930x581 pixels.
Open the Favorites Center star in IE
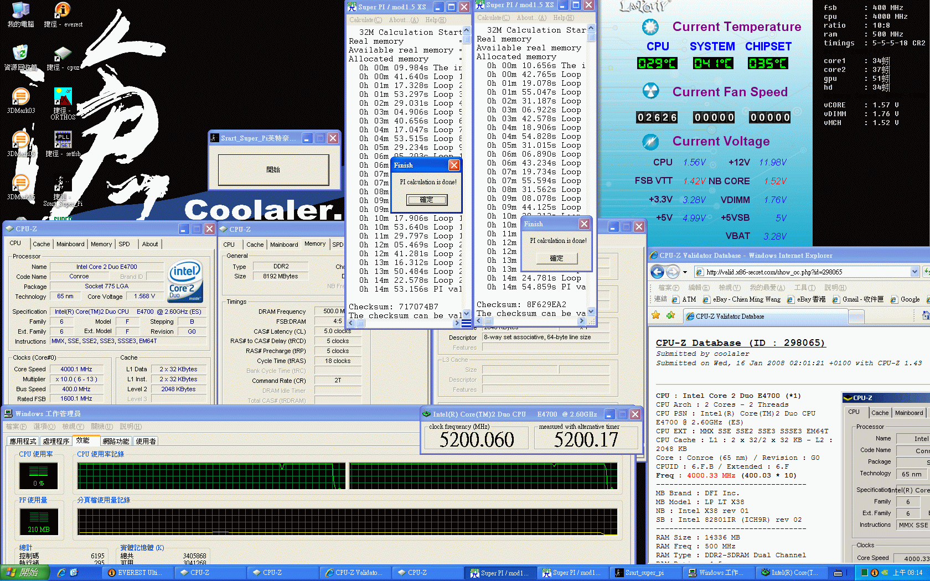[656, 315]
